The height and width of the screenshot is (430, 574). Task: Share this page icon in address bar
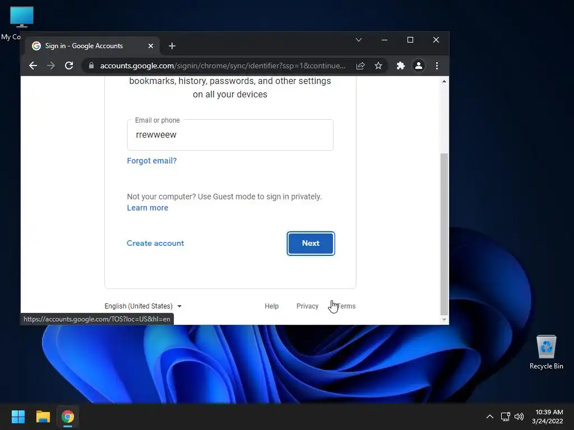click(360, 66)
